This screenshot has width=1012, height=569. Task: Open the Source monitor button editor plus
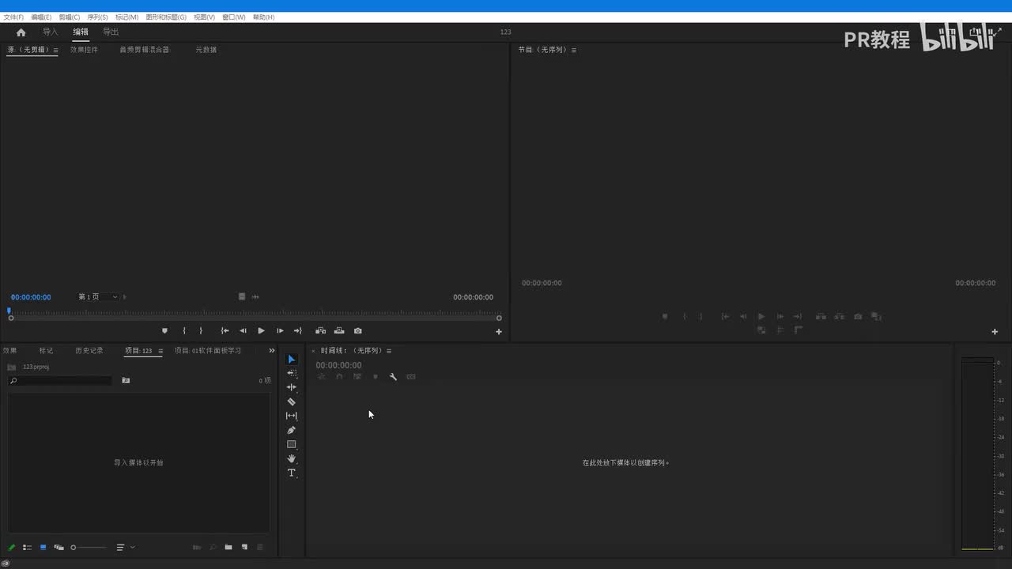(x=499, y=332)
